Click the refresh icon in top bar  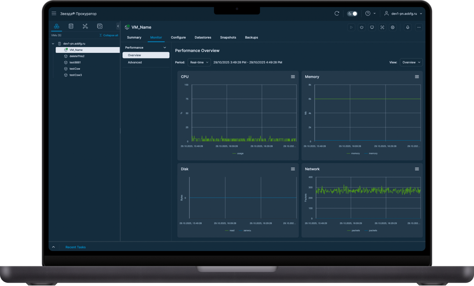coord(337,14)
